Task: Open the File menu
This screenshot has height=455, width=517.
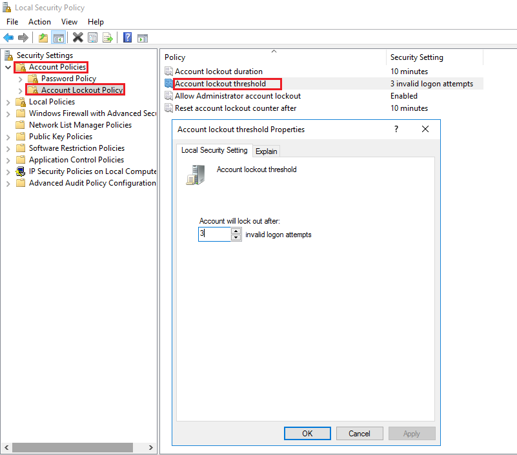Action: pyautogui.click(x=12, y=22)
